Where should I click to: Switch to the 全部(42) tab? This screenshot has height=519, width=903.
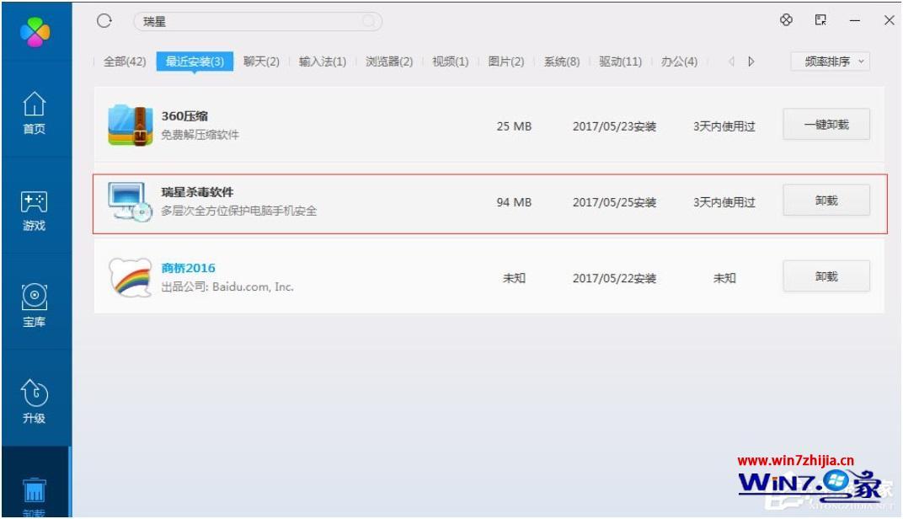pyautogui.click(x=125, y=62)
